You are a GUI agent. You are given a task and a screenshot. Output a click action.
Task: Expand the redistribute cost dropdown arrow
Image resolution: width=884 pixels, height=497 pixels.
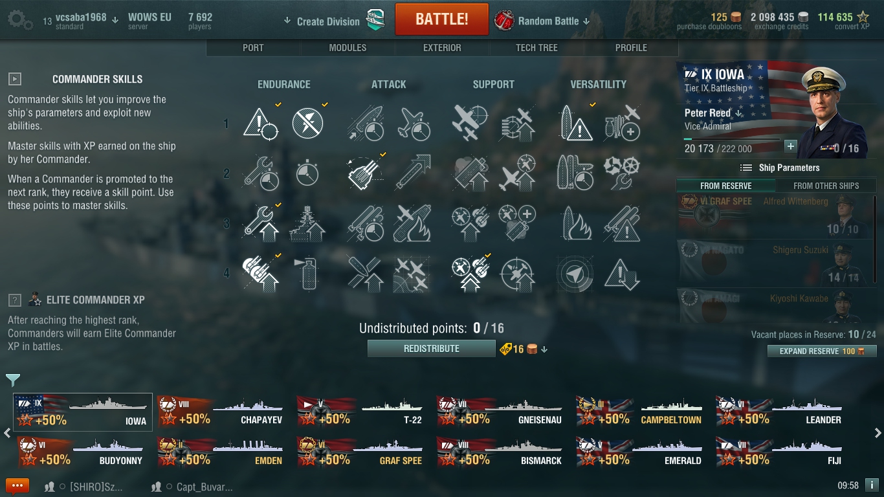click(x=544, y=349)
